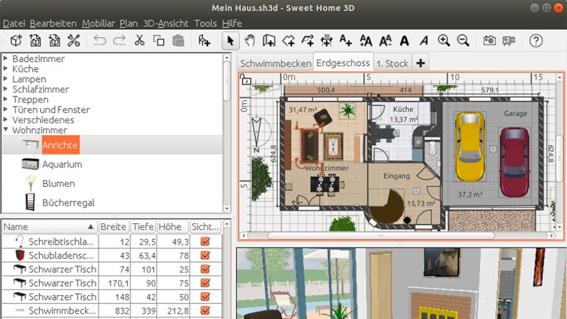Click the plan's horizontal scrollbar thumb
Screen dimensions: 567x319
(x=381, y=236)
